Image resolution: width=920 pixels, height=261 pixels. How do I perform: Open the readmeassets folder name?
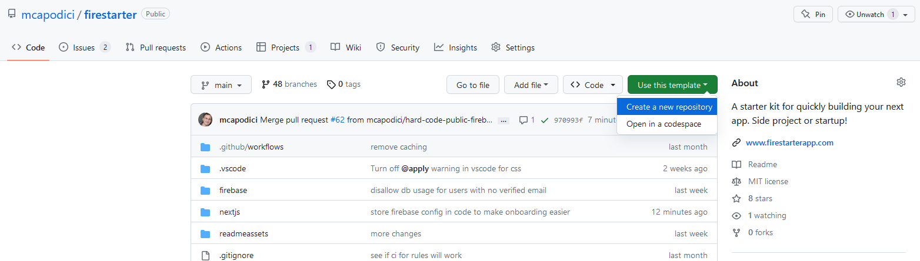pyautogui.click(x=244, y=233)
